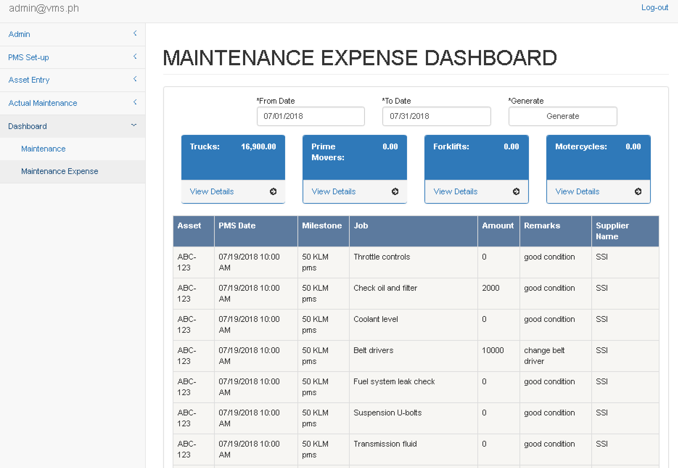Click the Generate button
Viewport: 678px width, 468px height.
coord(563,116)
